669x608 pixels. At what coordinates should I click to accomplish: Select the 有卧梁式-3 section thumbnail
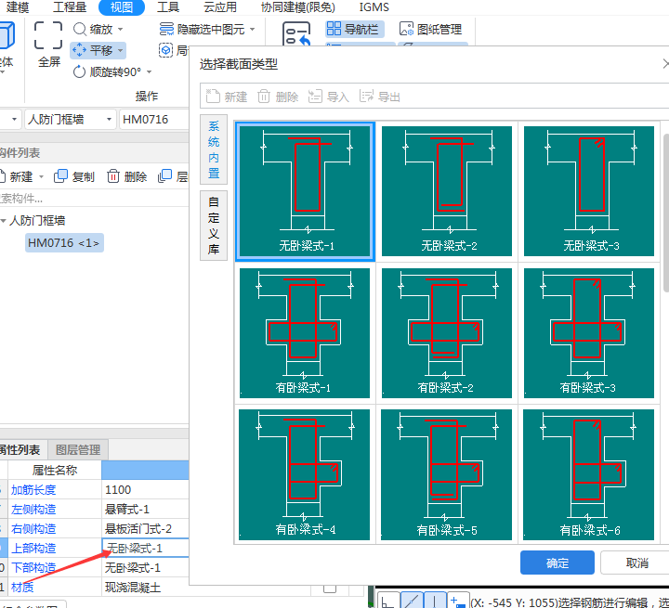pyautogui.click(x=589, y=333)
